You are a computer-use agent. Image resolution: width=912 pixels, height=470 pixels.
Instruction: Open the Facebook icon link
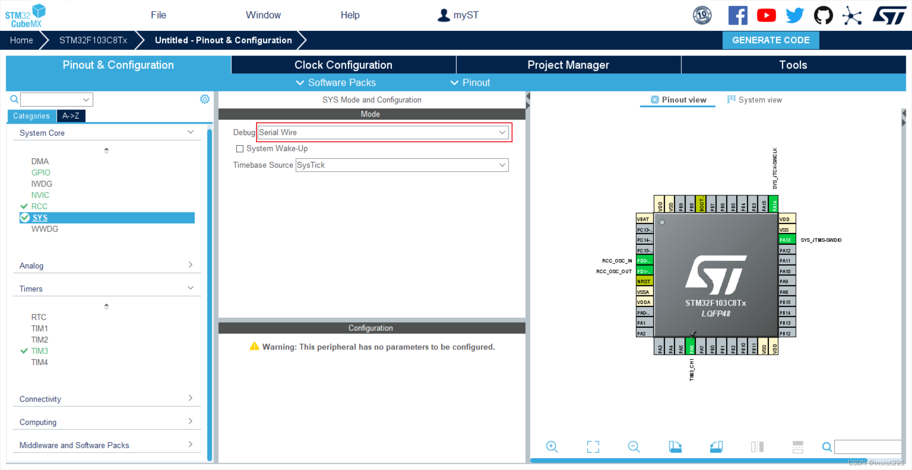coord(738,15)
